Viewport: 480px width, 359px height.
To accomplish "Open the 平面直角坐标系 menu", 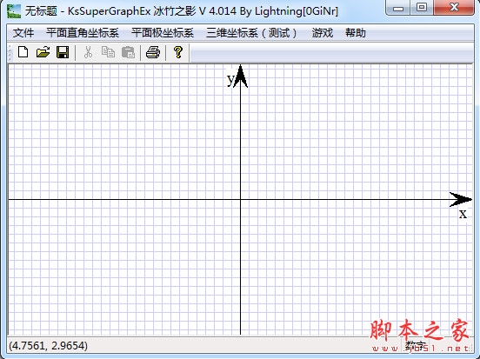I will [x=83, y=33].
